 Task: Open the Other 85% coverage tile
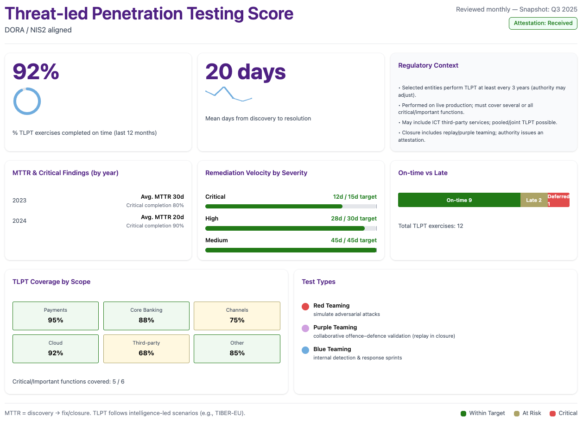pos(237,349)
